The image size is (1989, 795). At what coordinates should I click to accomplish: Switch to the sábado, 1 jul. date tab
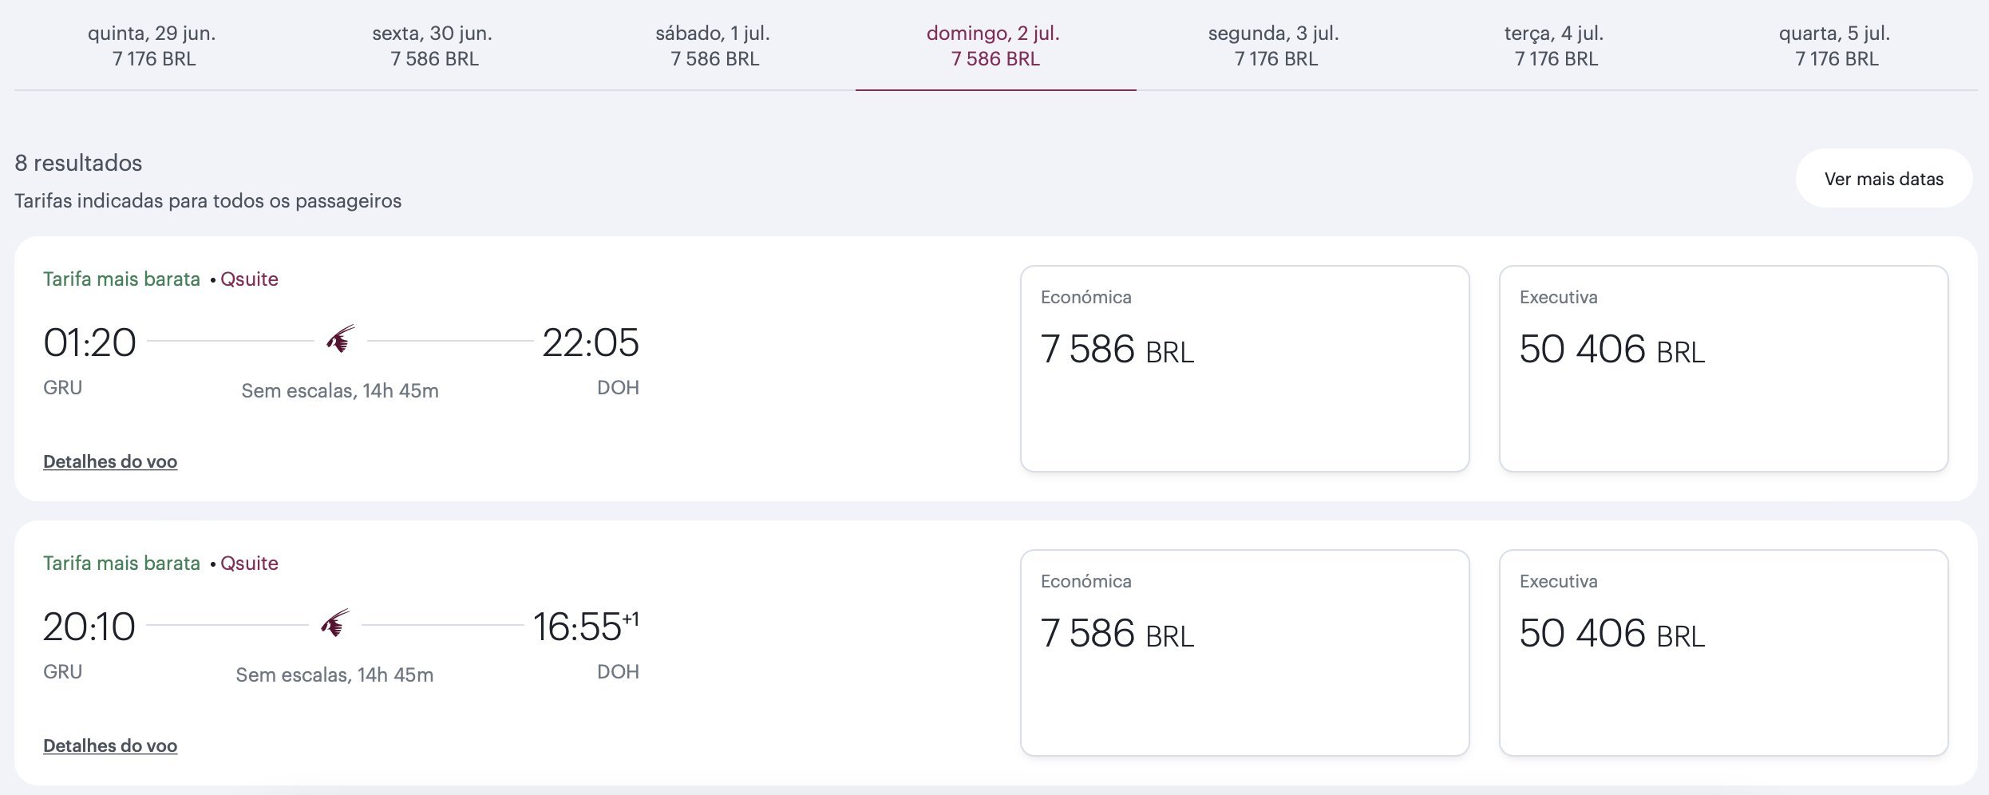tap(714, 45)
